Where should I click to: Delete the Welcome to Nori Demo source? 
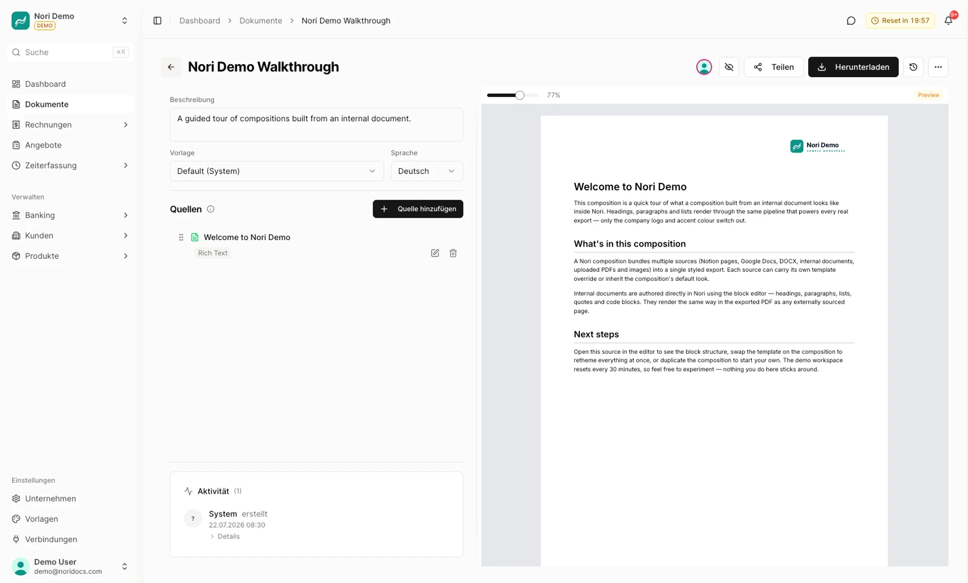coord(453,253)
